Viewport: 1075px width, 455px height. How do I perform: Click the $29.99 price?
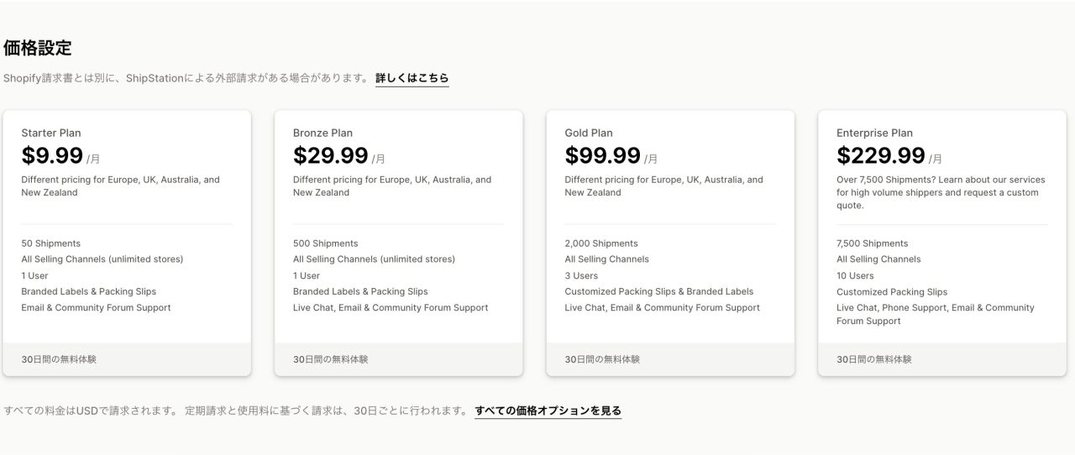pos(330,156)
